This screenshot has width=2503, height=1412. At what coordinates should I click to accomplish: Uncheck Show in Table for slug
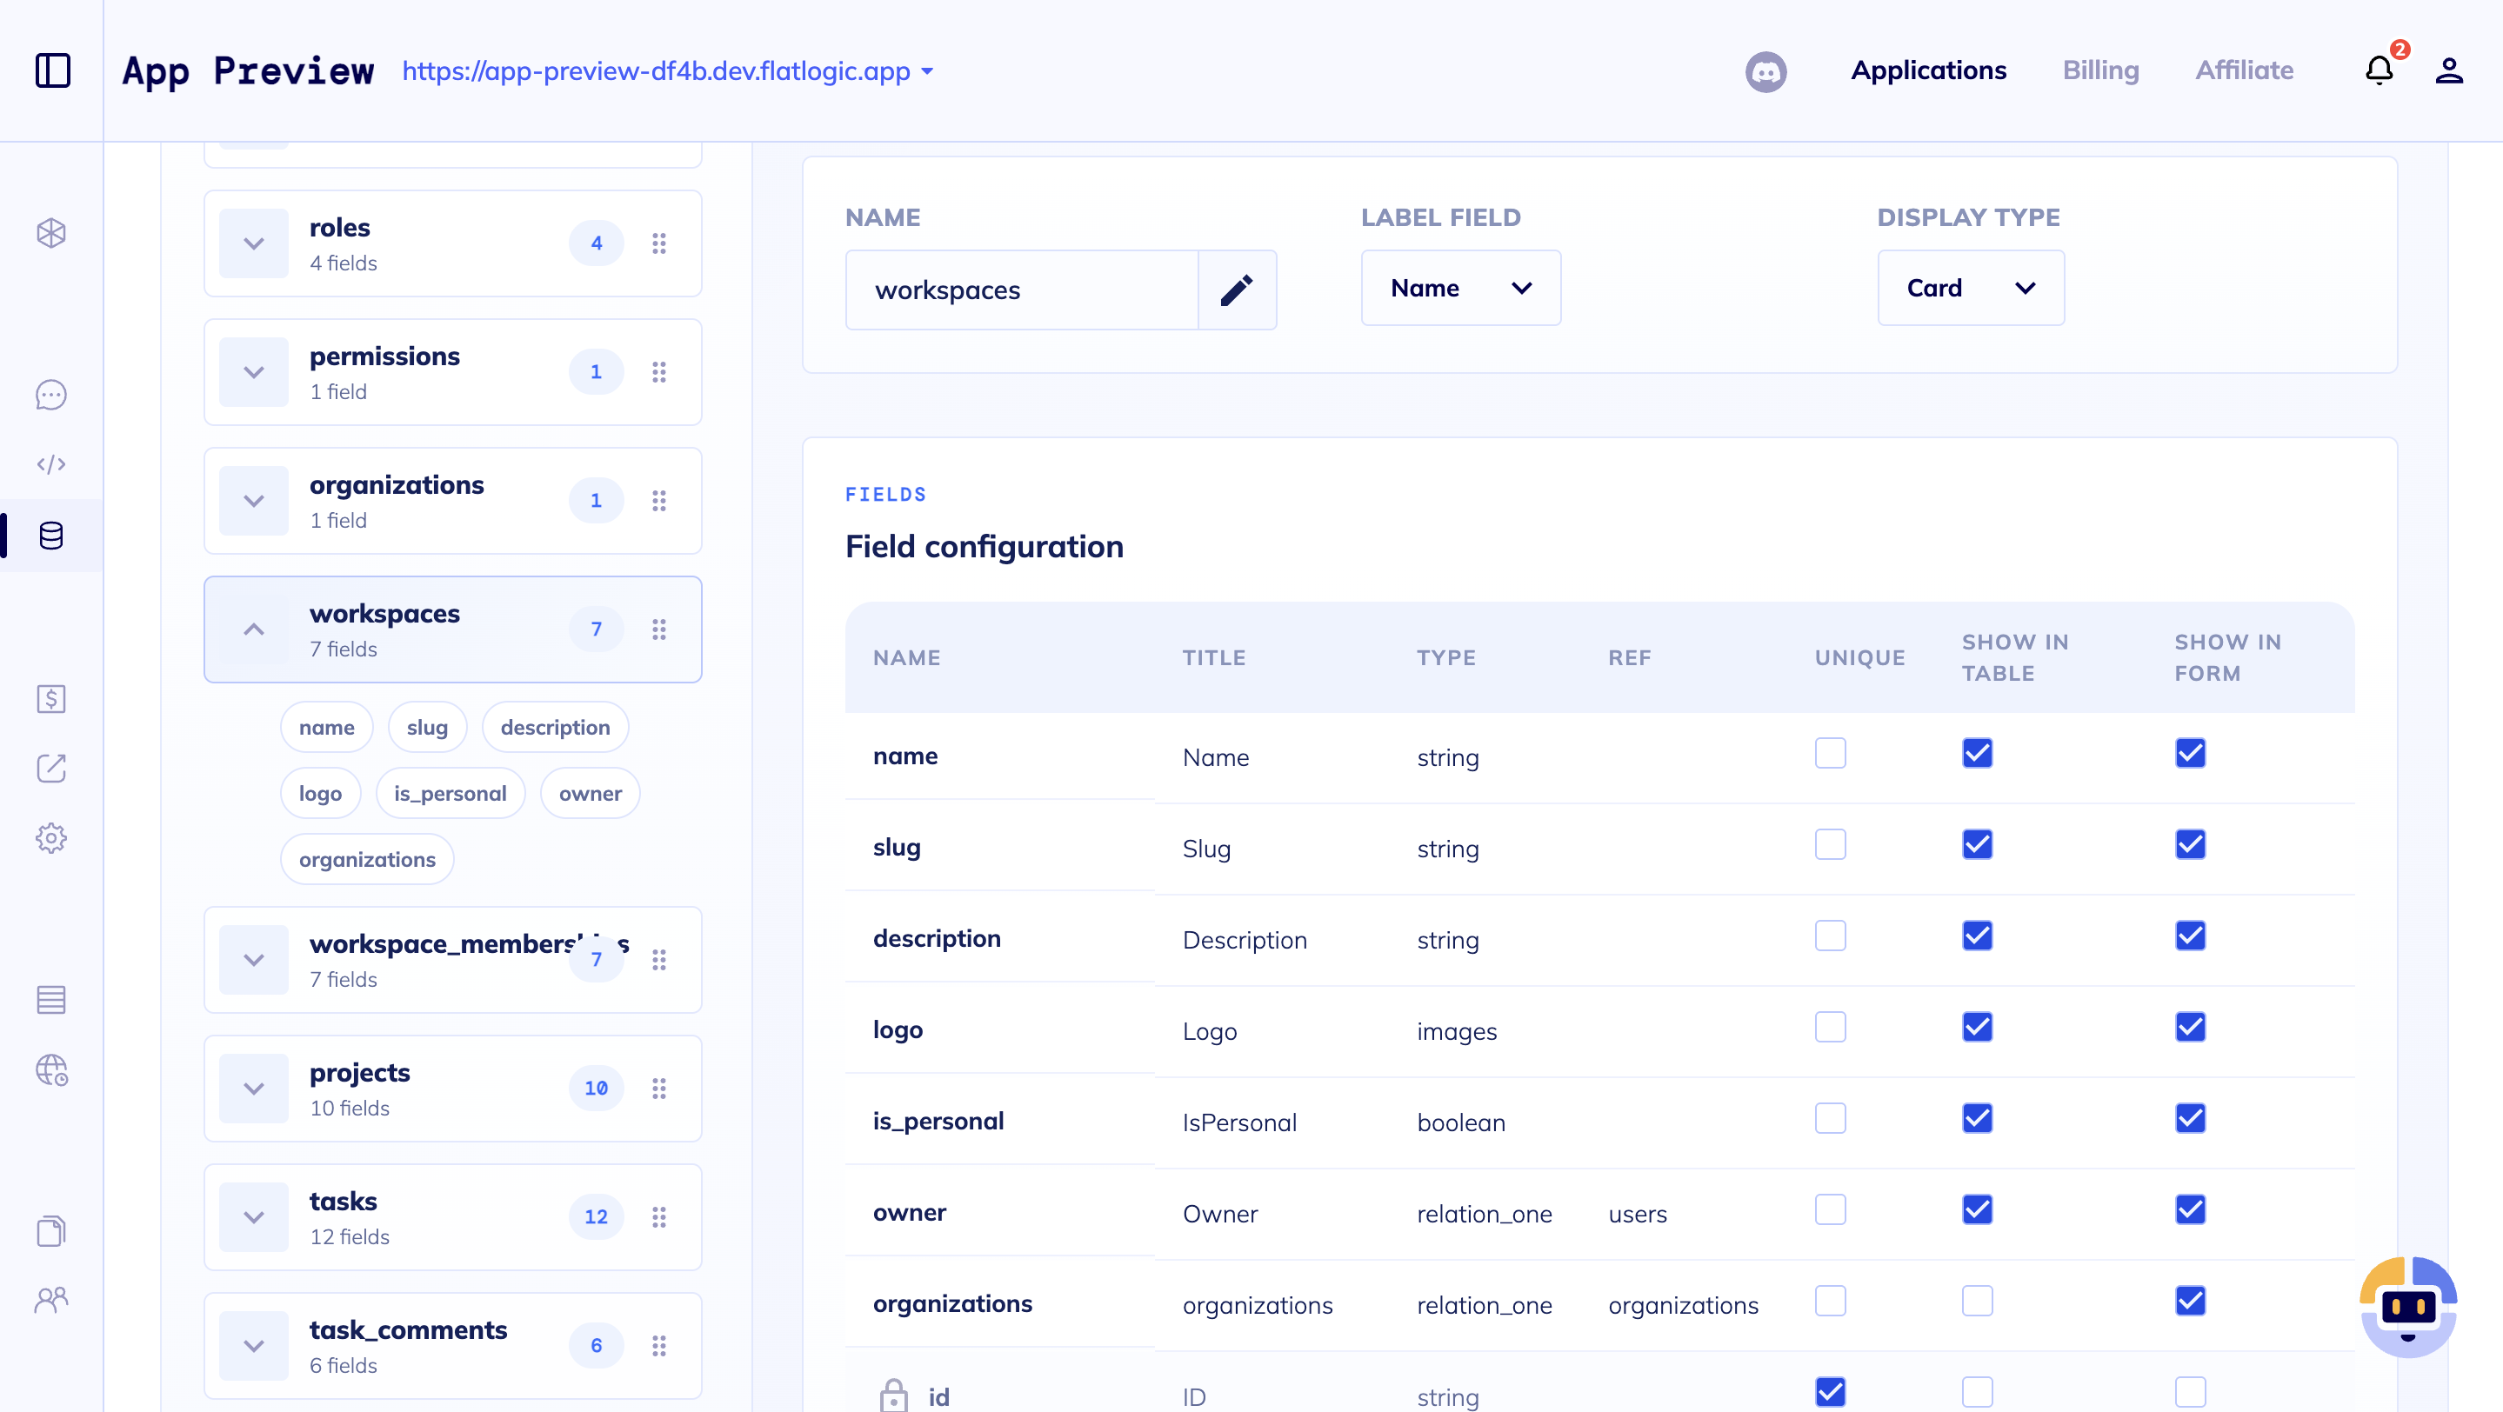click(1978, 845)
